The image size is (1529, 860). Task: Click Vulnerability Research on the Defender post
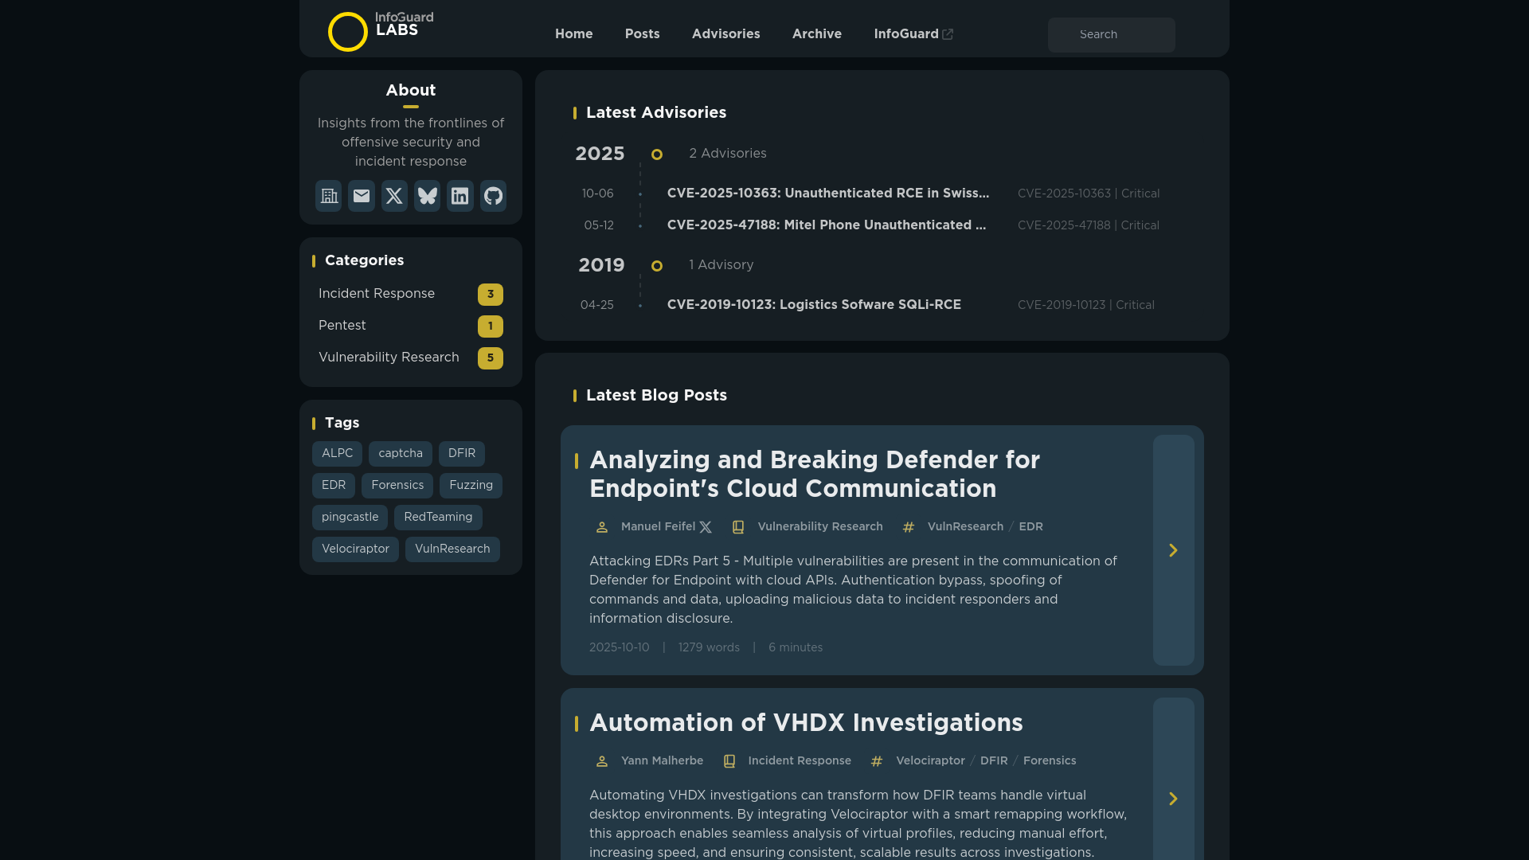pos(819,527)
